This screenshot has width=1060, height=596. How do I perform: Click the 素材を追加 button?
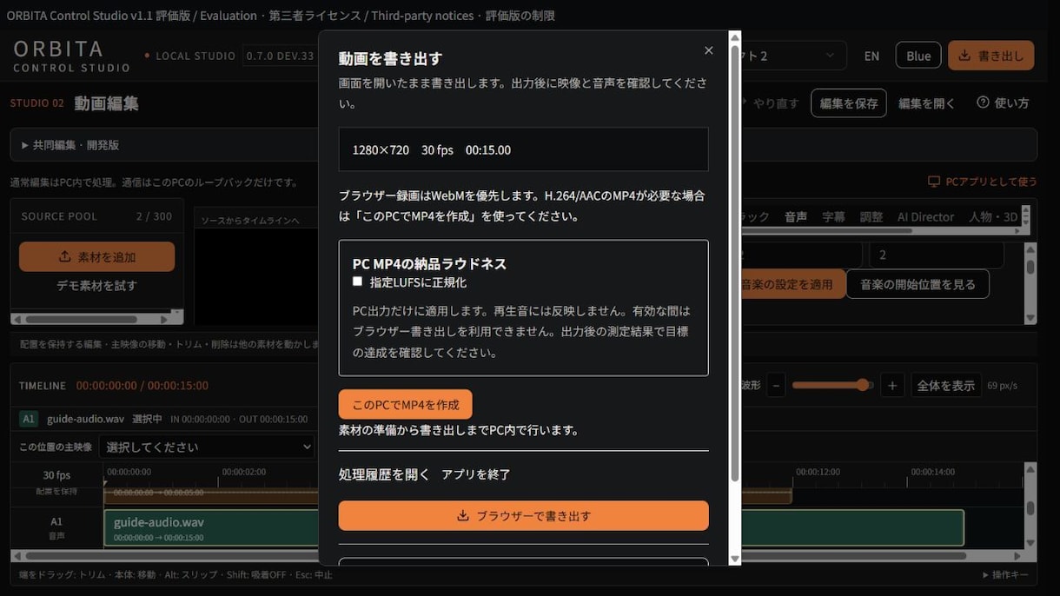96,256
